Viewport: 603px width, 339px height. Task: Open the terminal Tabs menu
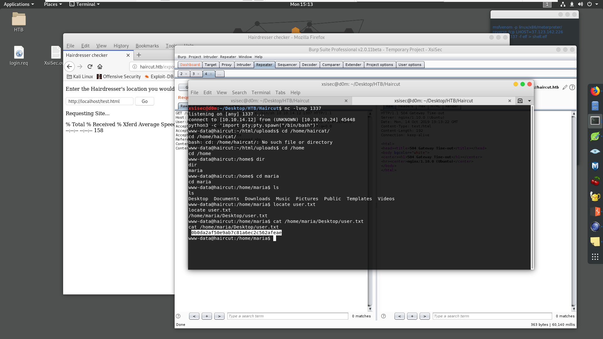pos(280,93)
